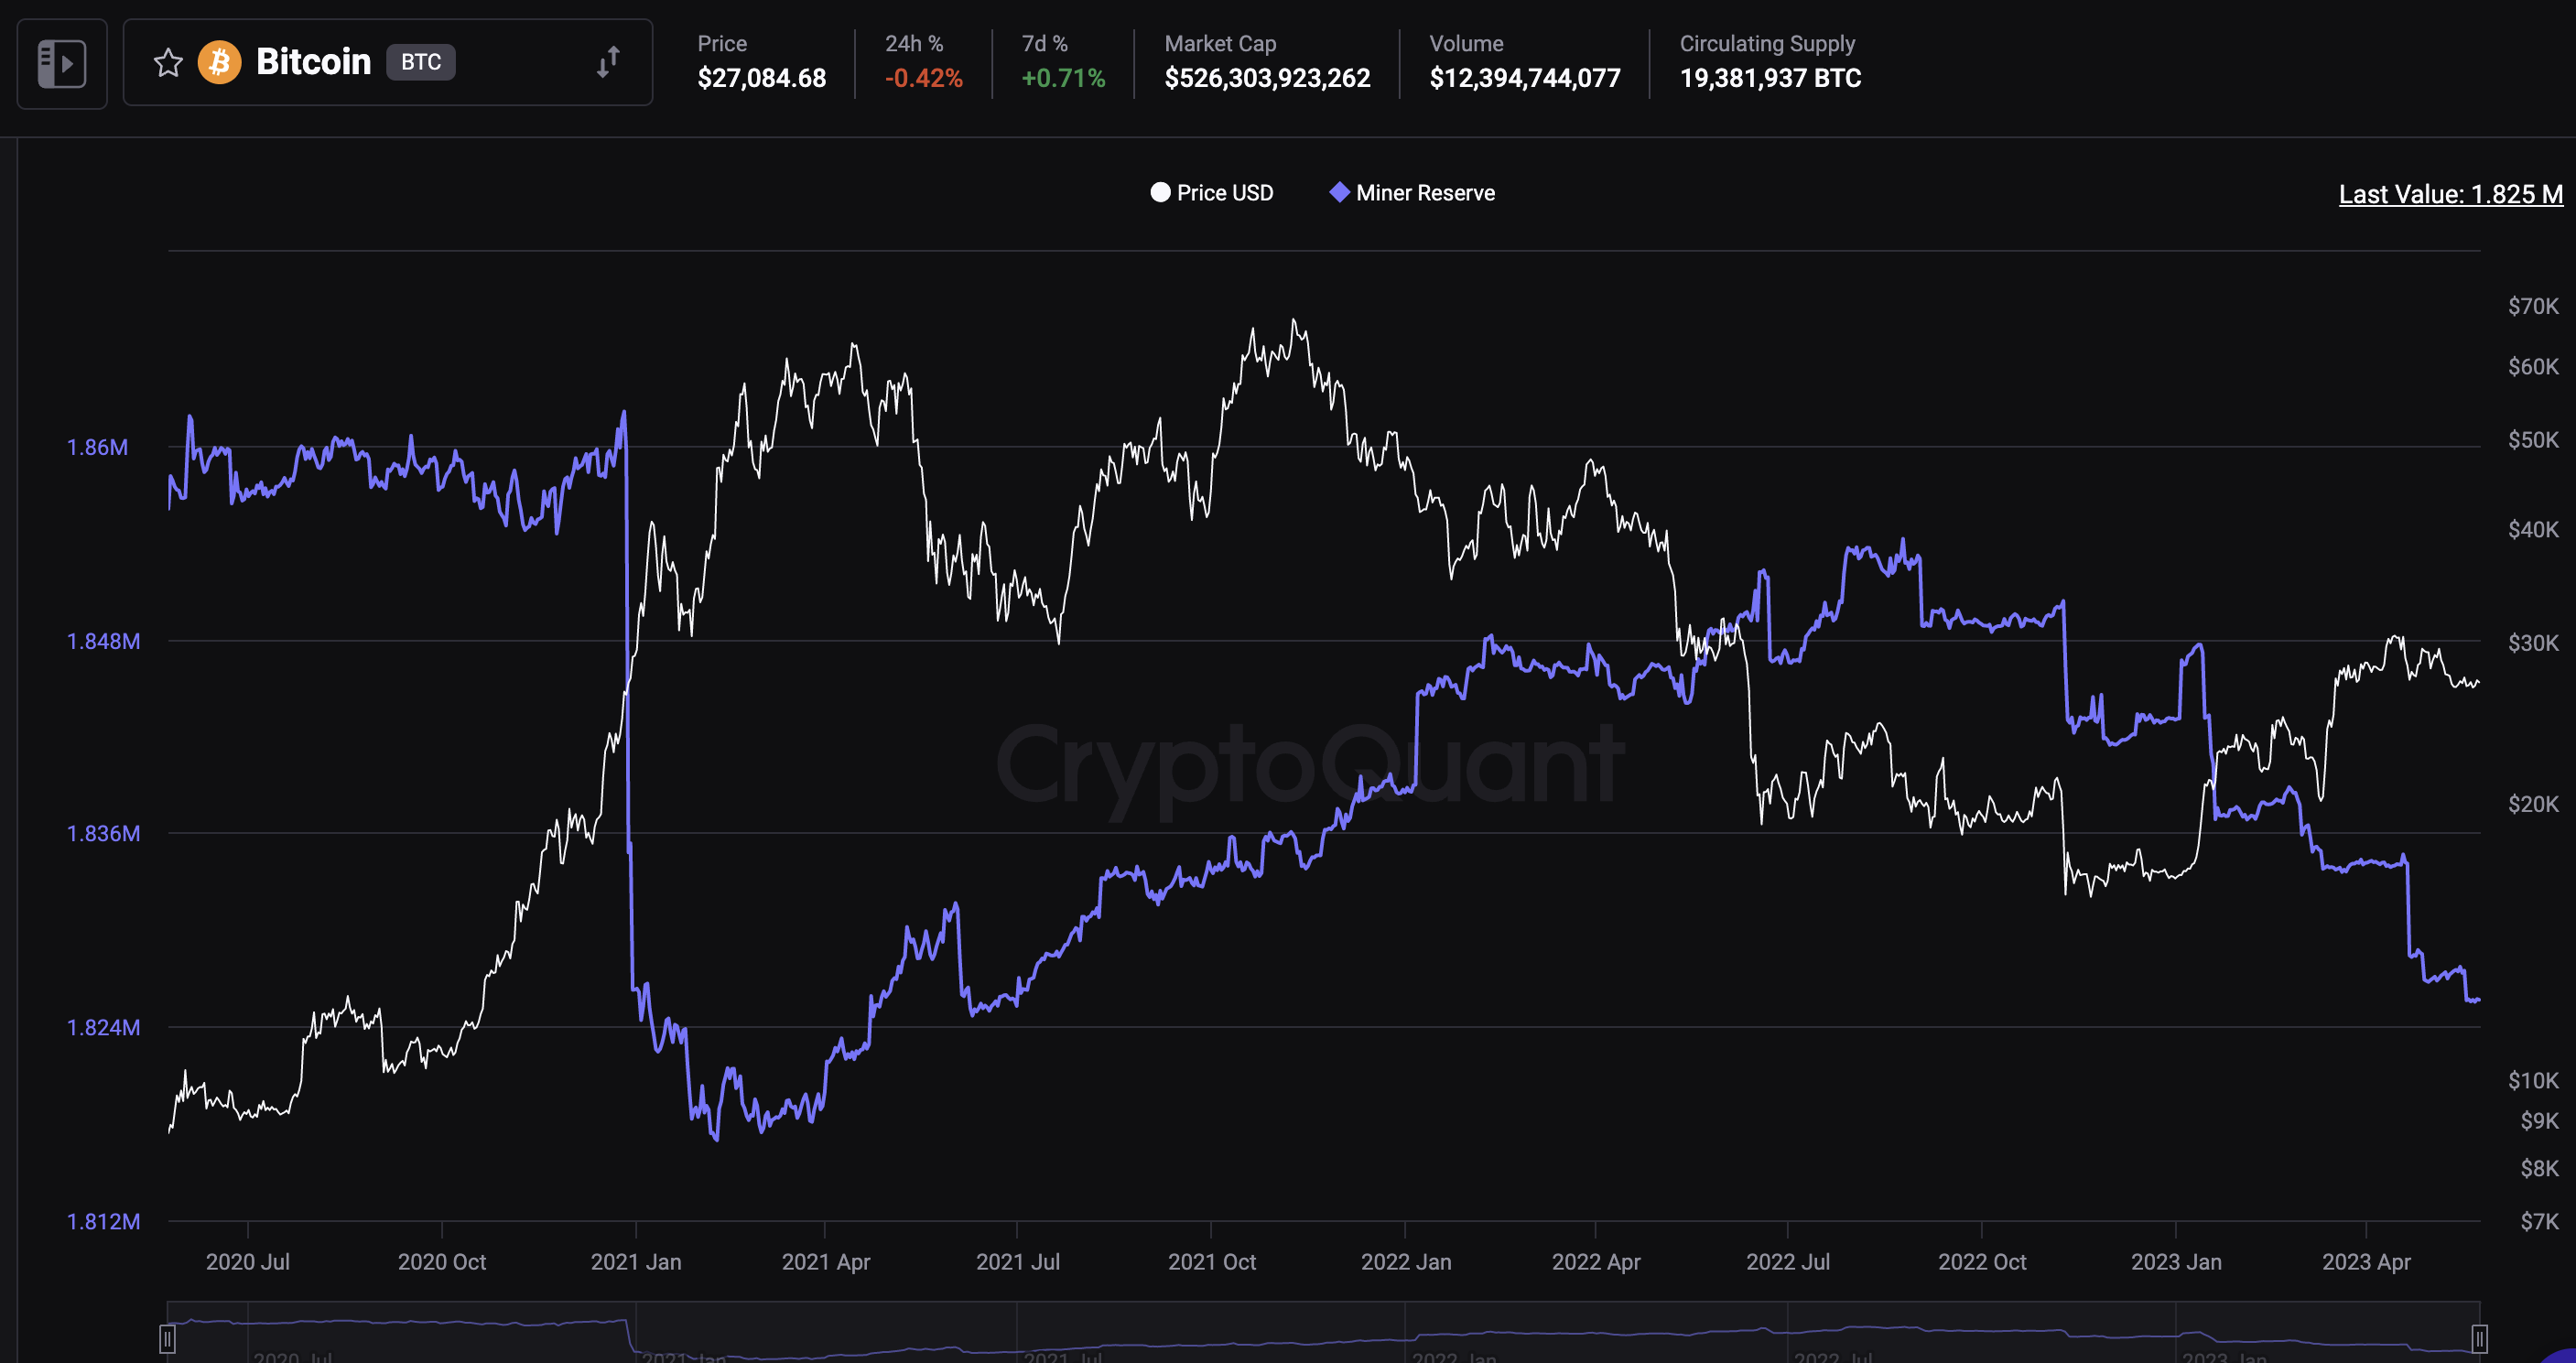
Task: Click the 1.824M left axis label
Action: click(x=103, y=1027)
